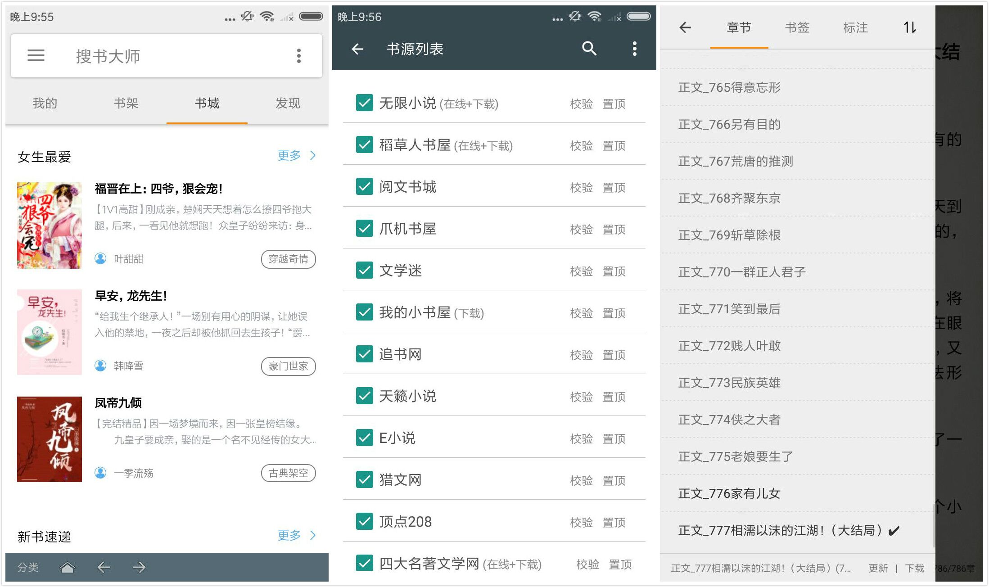Open the 分类 category selector
The height and width of the screenshot is (587, 989).
pos(28,567)
